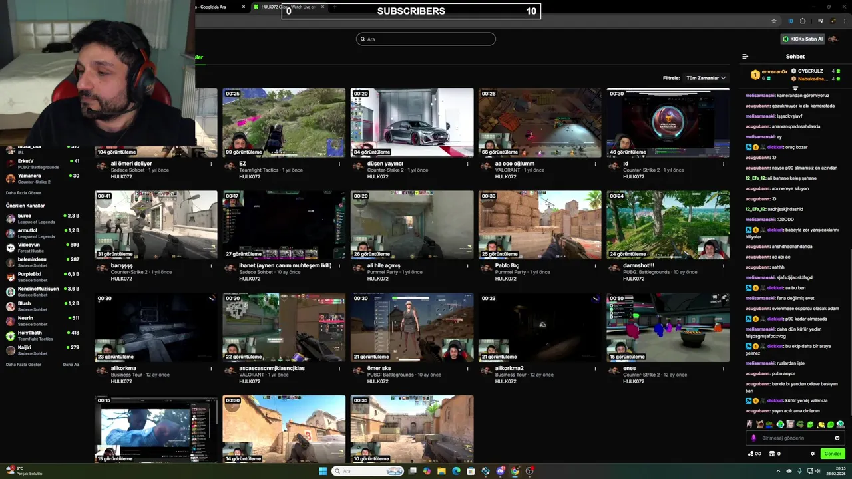Open browser extensions puzzle icon

(x=803, y=21)
